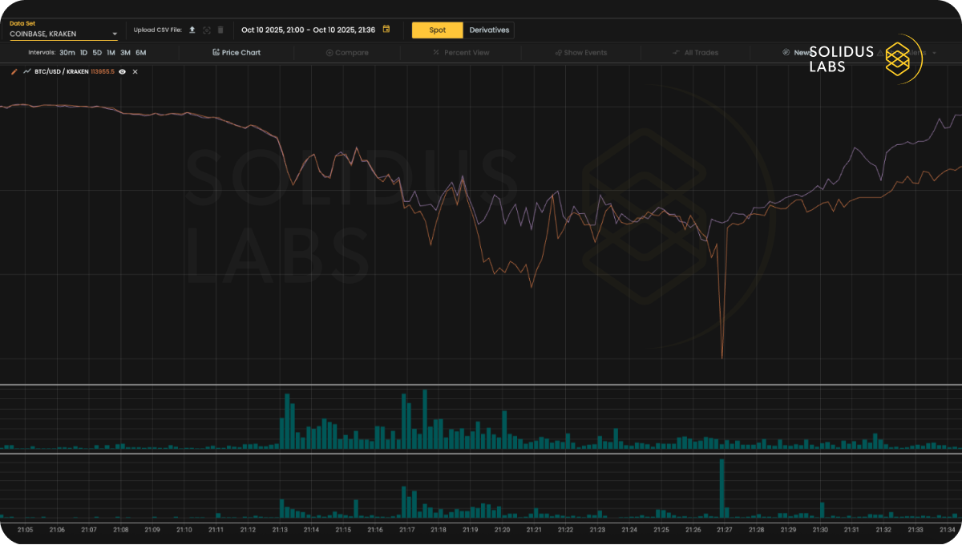The width and height of the screenshot is (962, 545).
Task: Click the 21:05 time axis label
Action: tap(25, 530)
